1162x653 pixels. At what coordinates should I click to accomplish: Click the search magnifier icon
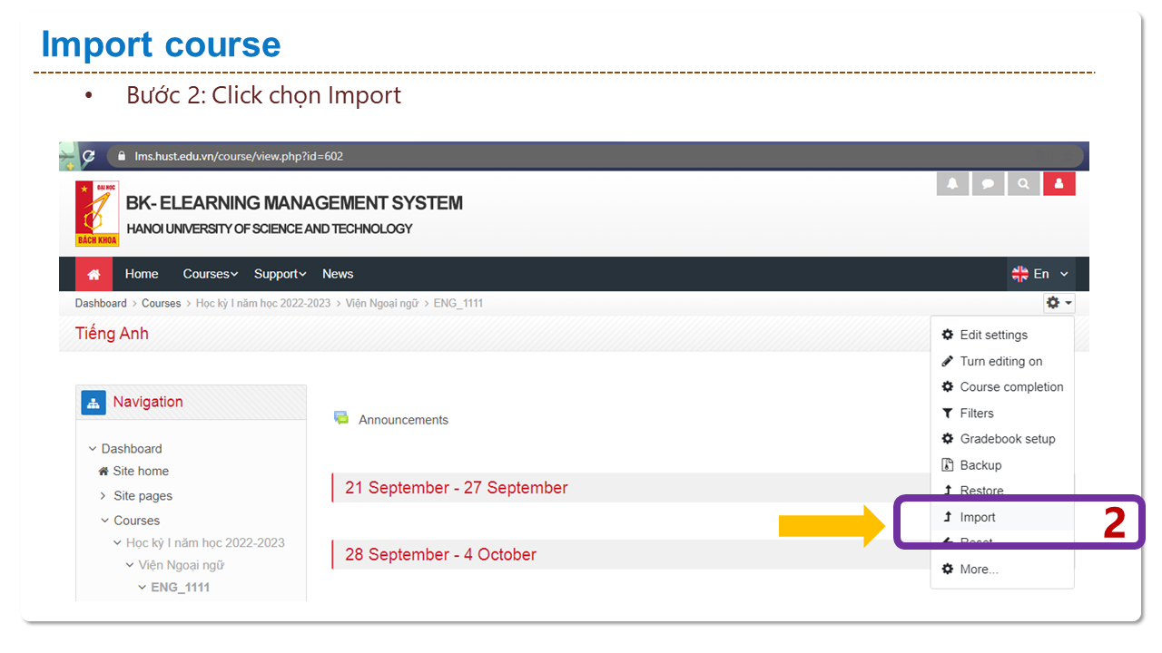click(1023, 183)
